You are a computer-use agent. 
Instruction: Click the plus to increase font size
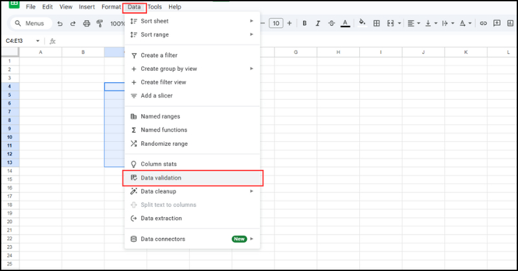(x=288, y=23)
